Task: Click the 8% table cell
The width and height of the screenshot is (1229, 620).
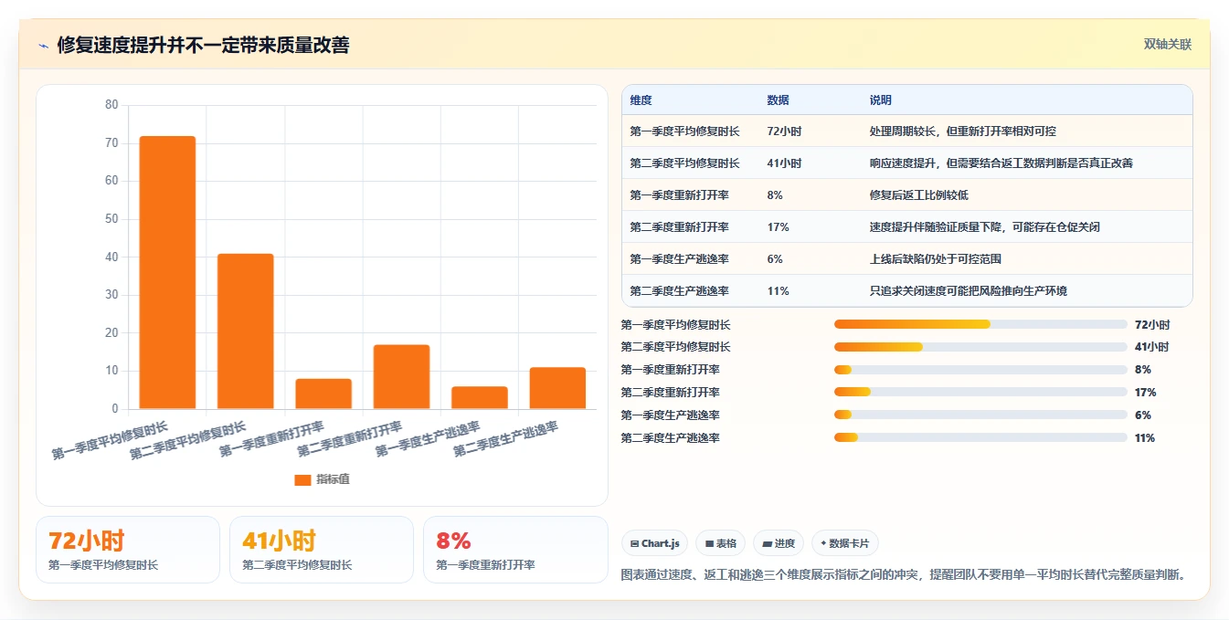Action: click(x=775, y=195)
